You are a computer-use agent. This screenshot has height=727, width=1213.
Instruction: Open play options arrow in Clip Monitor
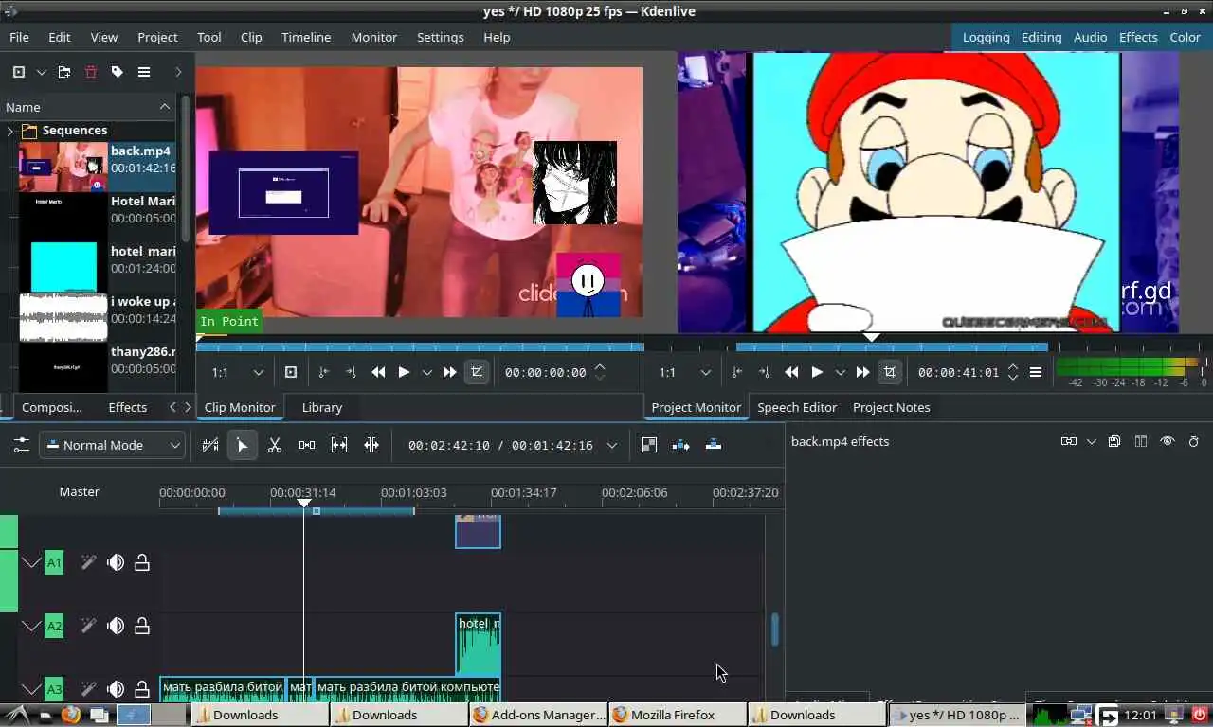[427, 372]
